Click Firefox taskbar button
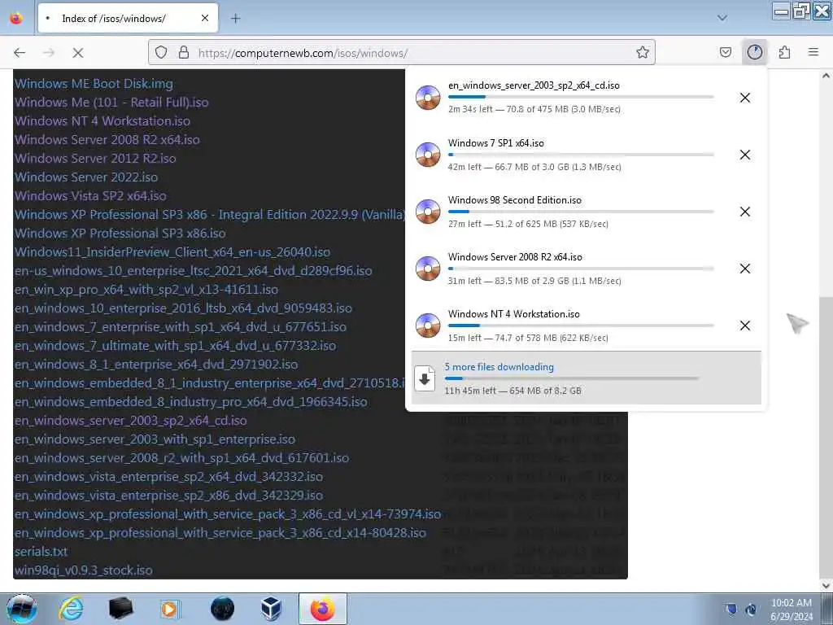This screenshot has width=833, height=625. click(322, 609)
